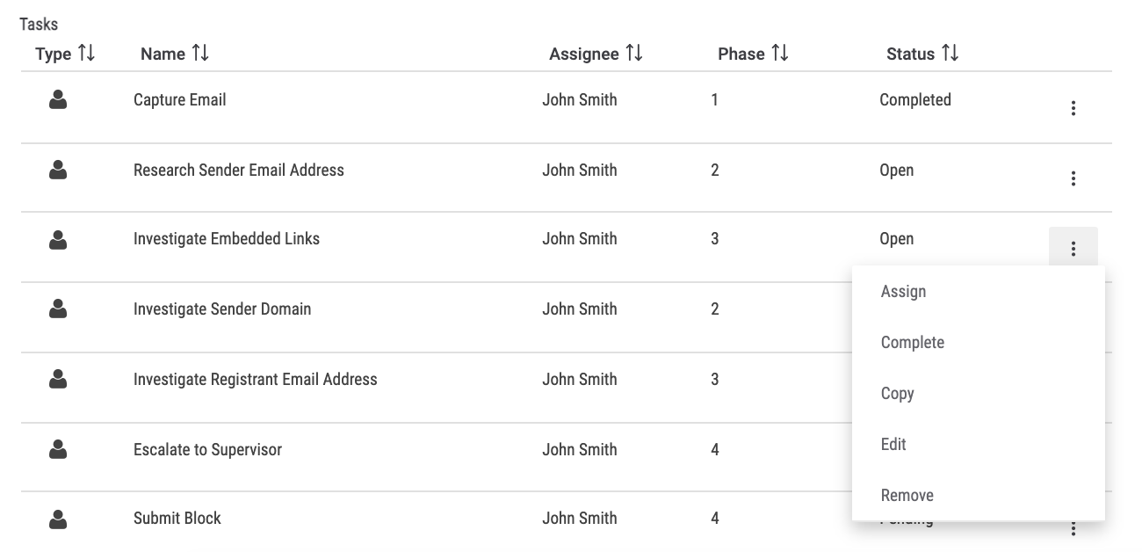Choose Remove from the context menu
The height and width of the screenshot is (552, 1142).
(907, 495)
